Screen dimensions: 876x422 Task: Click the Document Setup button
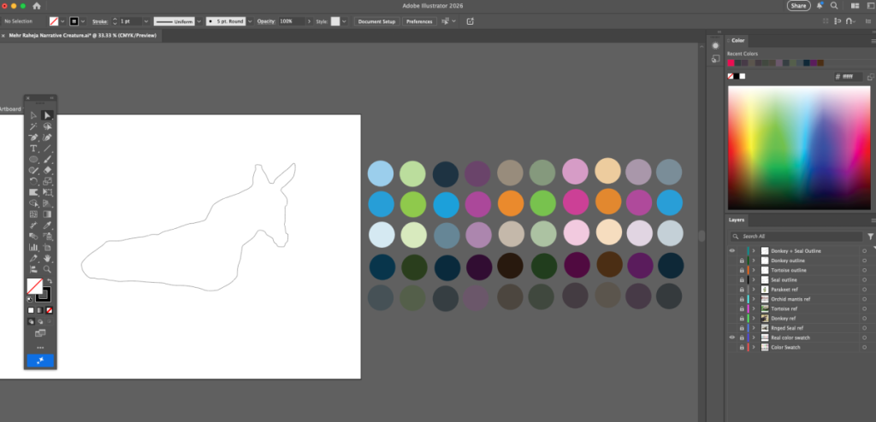pyautogui.click(x=376, y=21)
